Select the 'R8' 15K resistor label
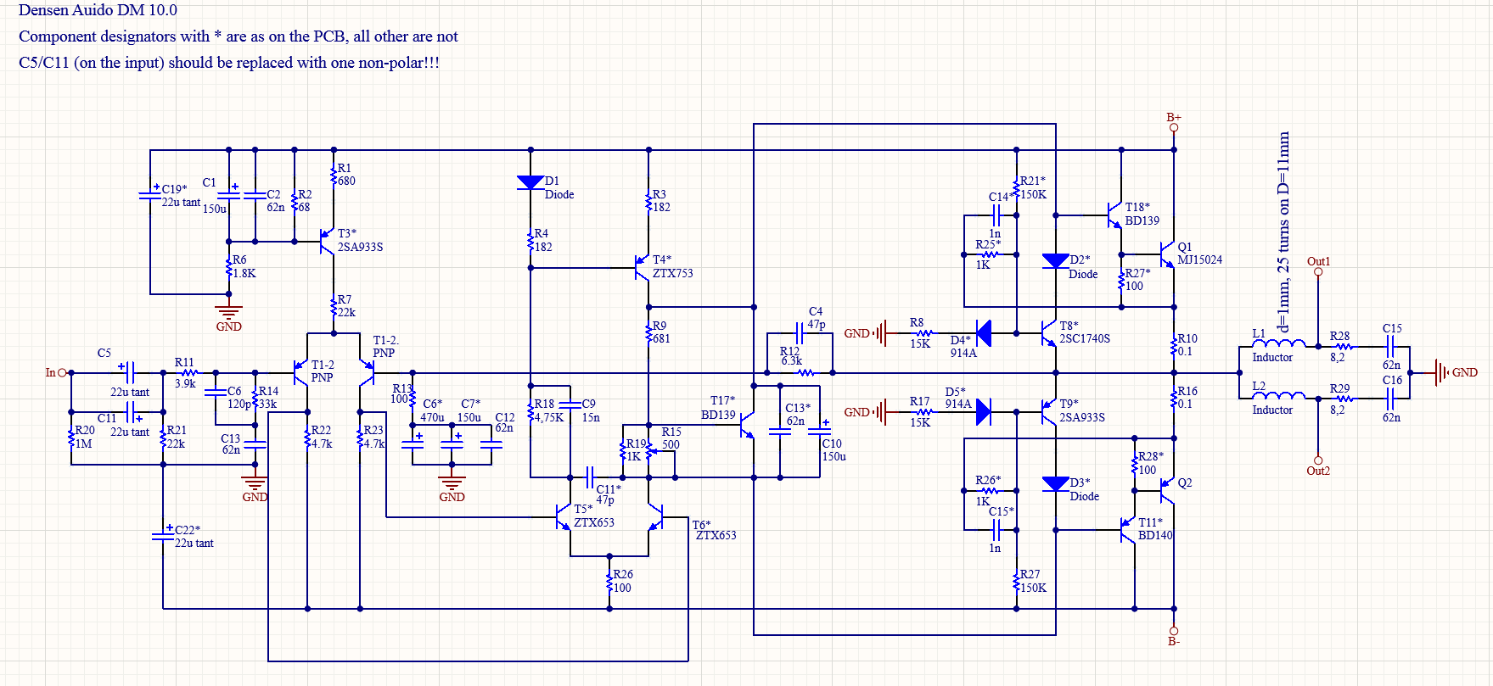This screenshot has height=686, width=1493. [917, 322]
